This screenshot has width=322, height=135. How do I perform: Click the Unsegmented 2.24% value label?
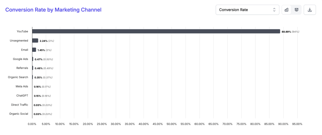pyautogui.click(x=43, y=41)
